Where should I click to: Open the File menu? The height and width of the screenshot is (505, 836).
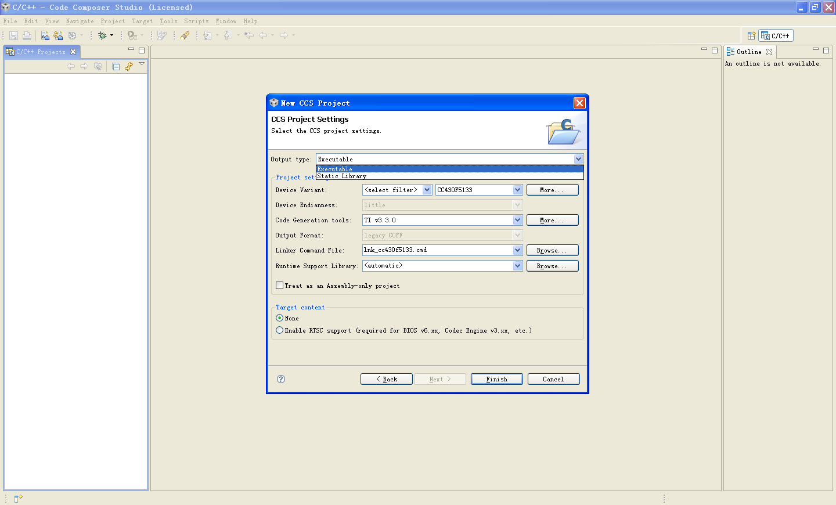click(x=10, y=21)
